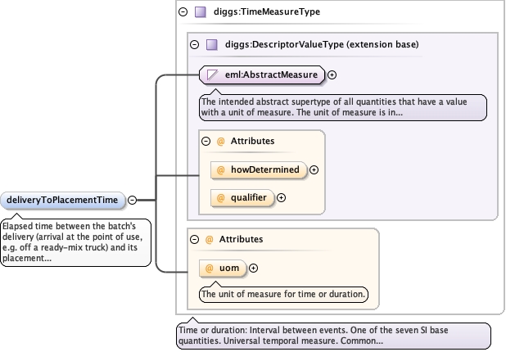The height and width of the screenshot is (352, 506).
Task: Click the @ icon of the howDetermined attribute
Action: 221,170
